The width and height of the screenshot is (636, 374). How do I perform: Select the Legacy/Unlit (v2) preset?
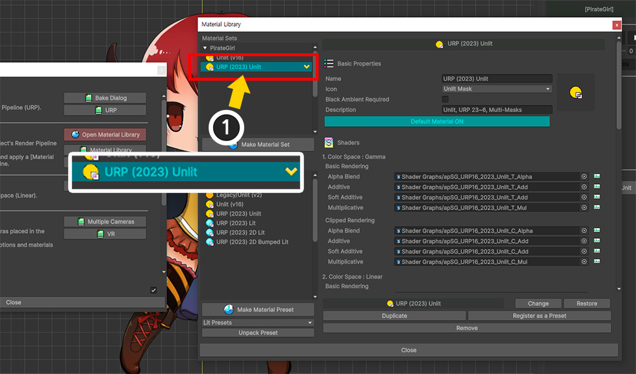click(238, 195)
